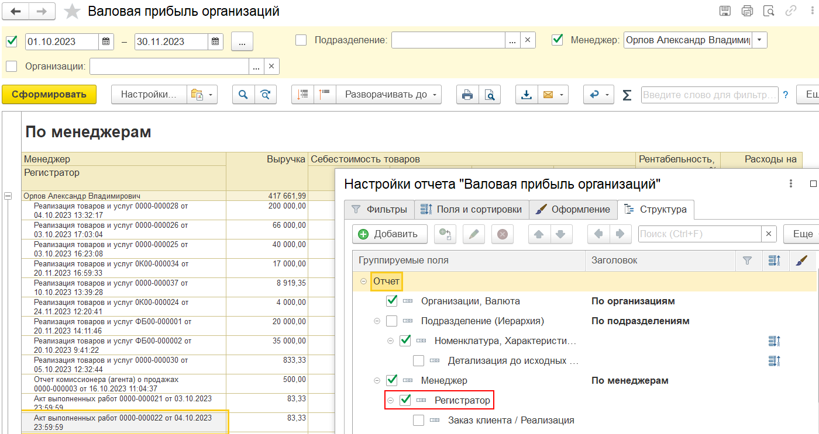Switch to the Фильтры tab
Image resolution: width=819 pixels, height=434 pixels.
[x=379, y=209]
